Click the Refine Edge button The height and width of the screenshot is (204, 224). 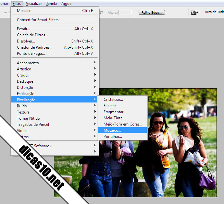coord(152,12)
